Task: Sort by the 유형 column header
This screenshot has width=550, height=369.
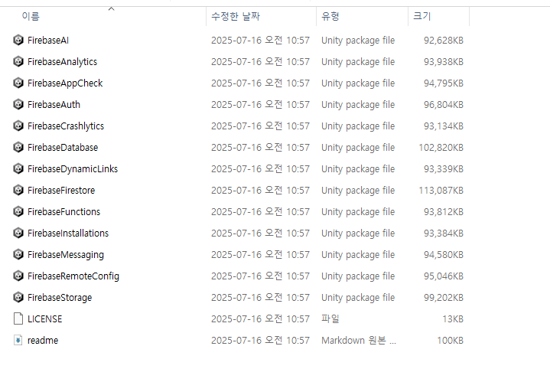Action: click(x=330, y=16)
